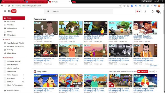The image size is (165, 93).
Task: Reload the page with refresh button
Action: coord(9,6)
